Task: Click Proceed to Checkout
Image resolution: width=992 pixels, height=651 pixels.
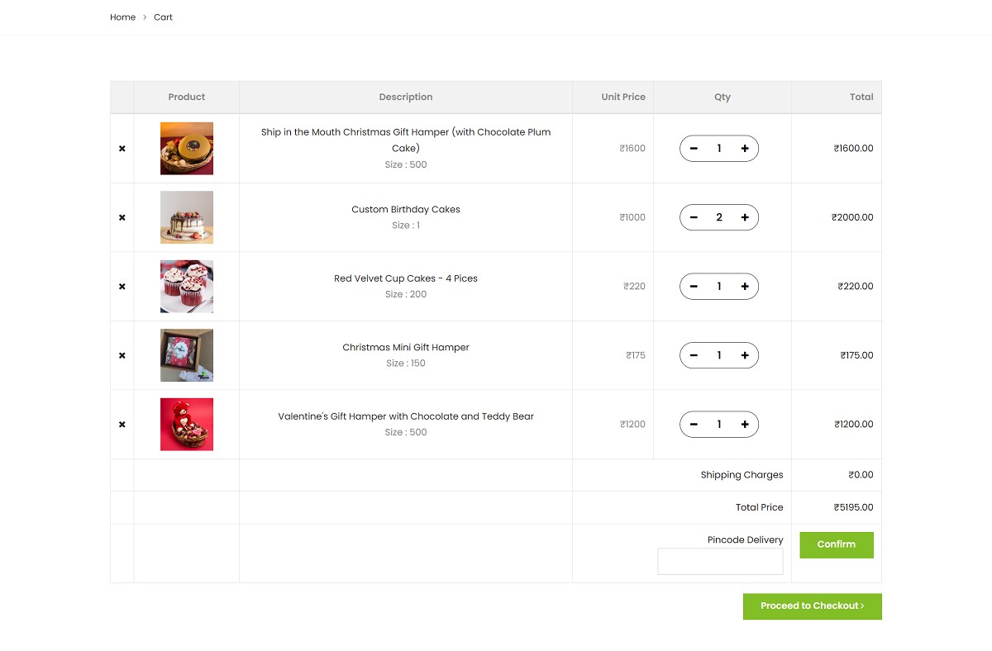Action: click(x=812, y=606)
